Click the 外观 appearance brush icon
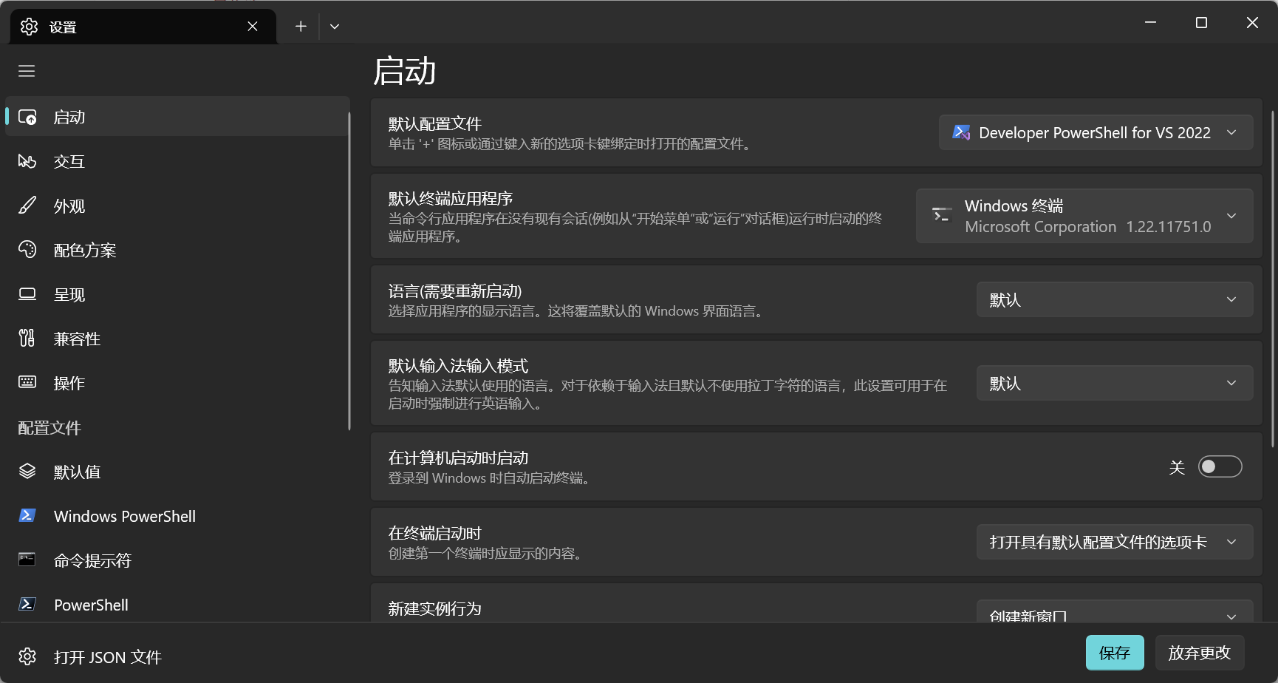This screenshot has height=683, width=1278. click(27, 205)
